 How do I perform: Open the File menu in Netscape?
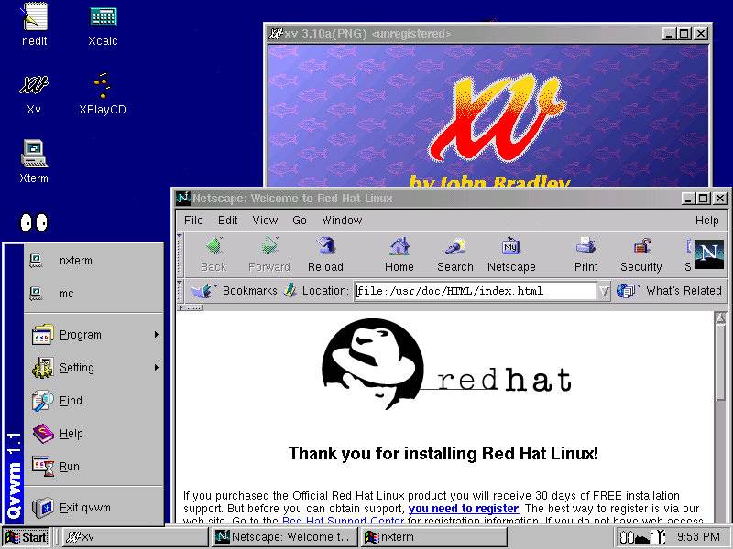pyautogui.click(x=193, y=220)
